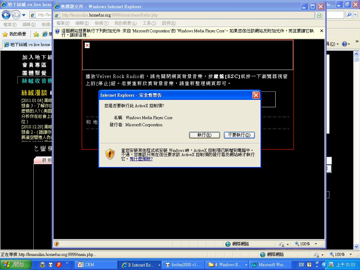The height and width of the screenshot is (270, 360).
Task: Expand the command bar chevron in background IE
Action: (357, 41)
